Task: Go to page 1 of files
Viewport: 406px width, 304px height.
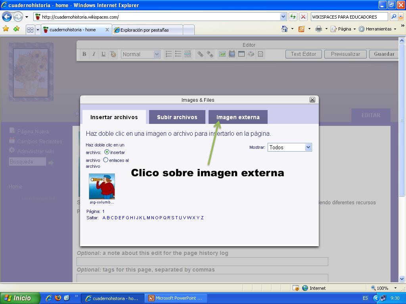Action: tap(103, 211)
